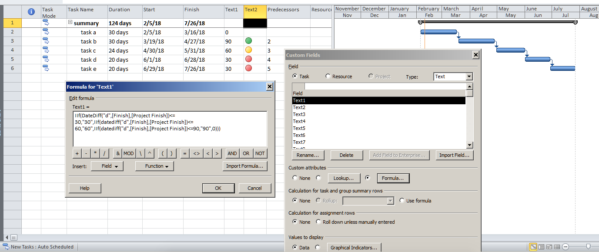
Task: Click the field list scroll-up arrow
Action: click(x=469, y=86)
